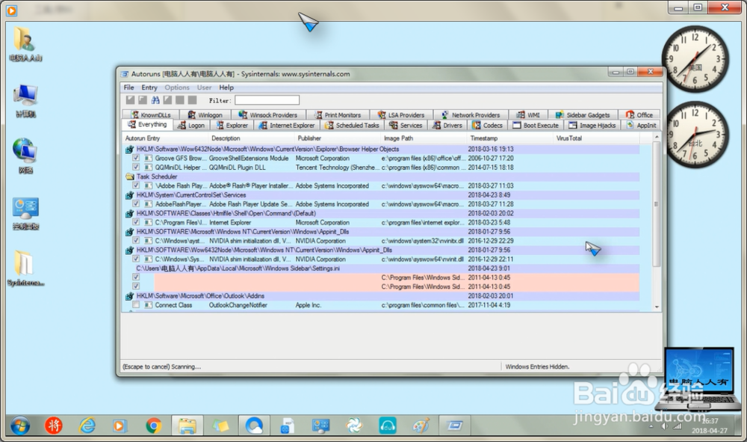Image resolution: width=747 pixels, height=442 pixels.
Task: Click the Description column header
Action: (x=250, y=138)
